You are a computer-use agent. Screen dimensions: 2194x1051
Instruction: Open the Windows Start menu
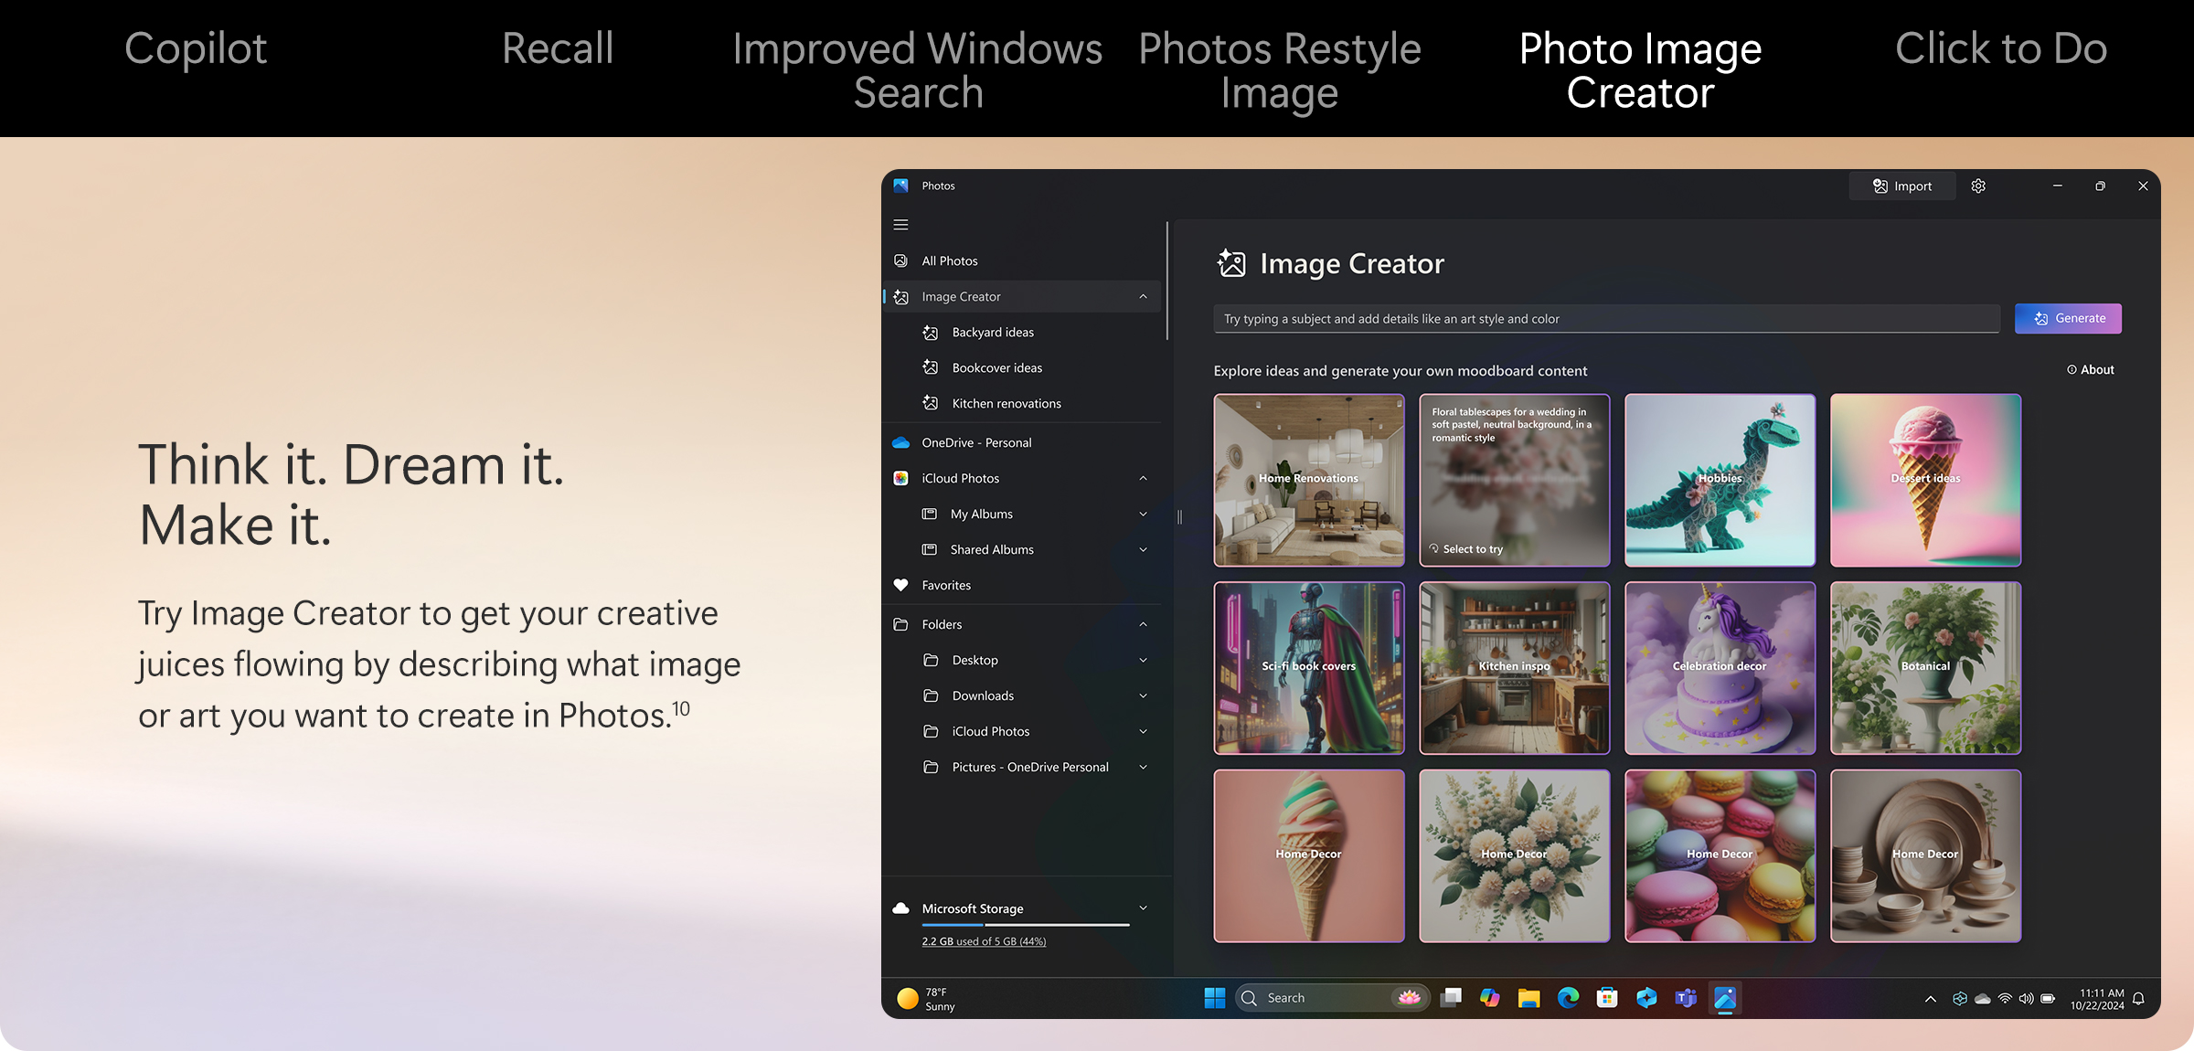point(1215,998)
